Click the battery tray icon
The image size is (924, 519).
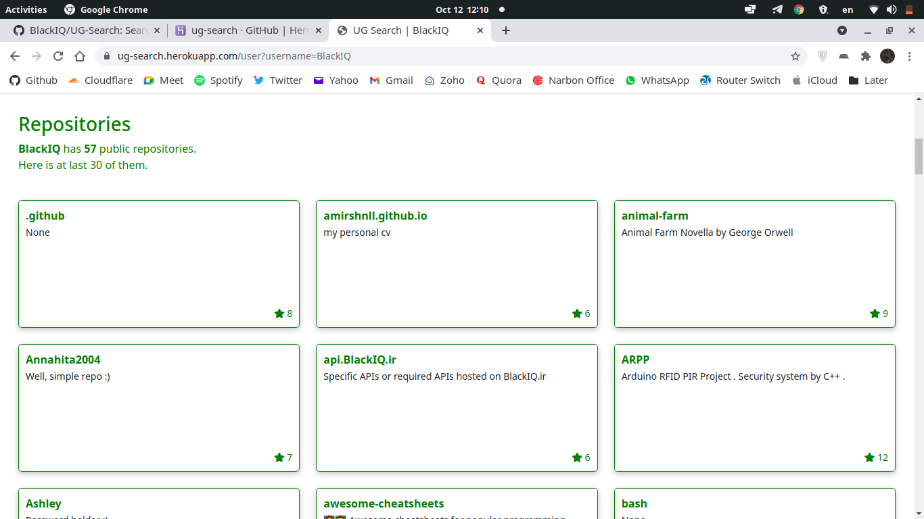[x=909, y=9]
